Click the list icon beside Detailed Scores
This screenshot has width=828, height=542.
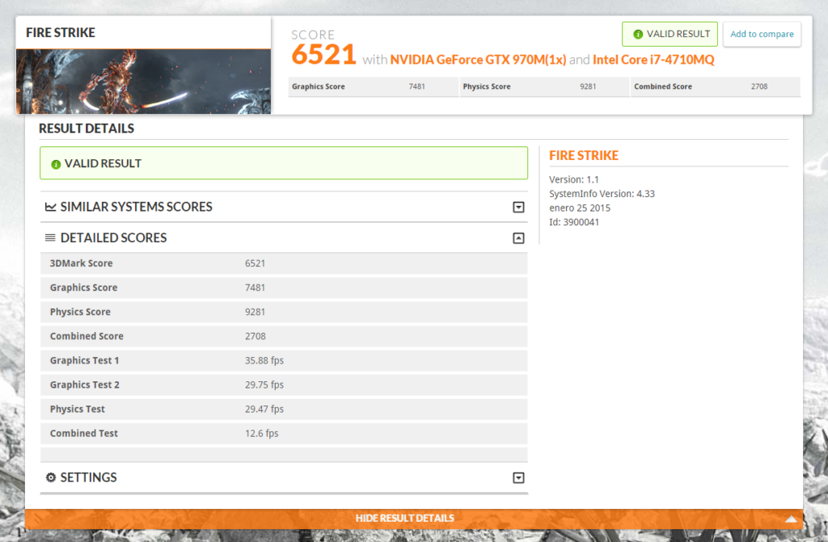[50, 237]
